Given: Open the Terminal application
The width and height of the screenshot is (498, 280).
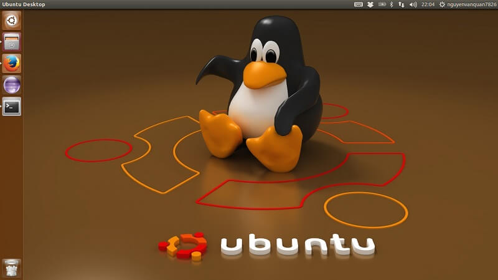Looking at the screenshot, I should click(x=12, y=107).
